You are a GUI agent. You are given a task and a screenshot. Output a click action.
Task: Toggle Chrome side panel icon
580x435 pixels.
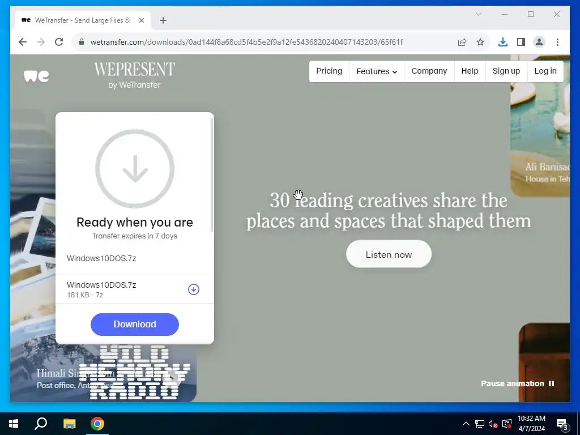click(521, 42)
